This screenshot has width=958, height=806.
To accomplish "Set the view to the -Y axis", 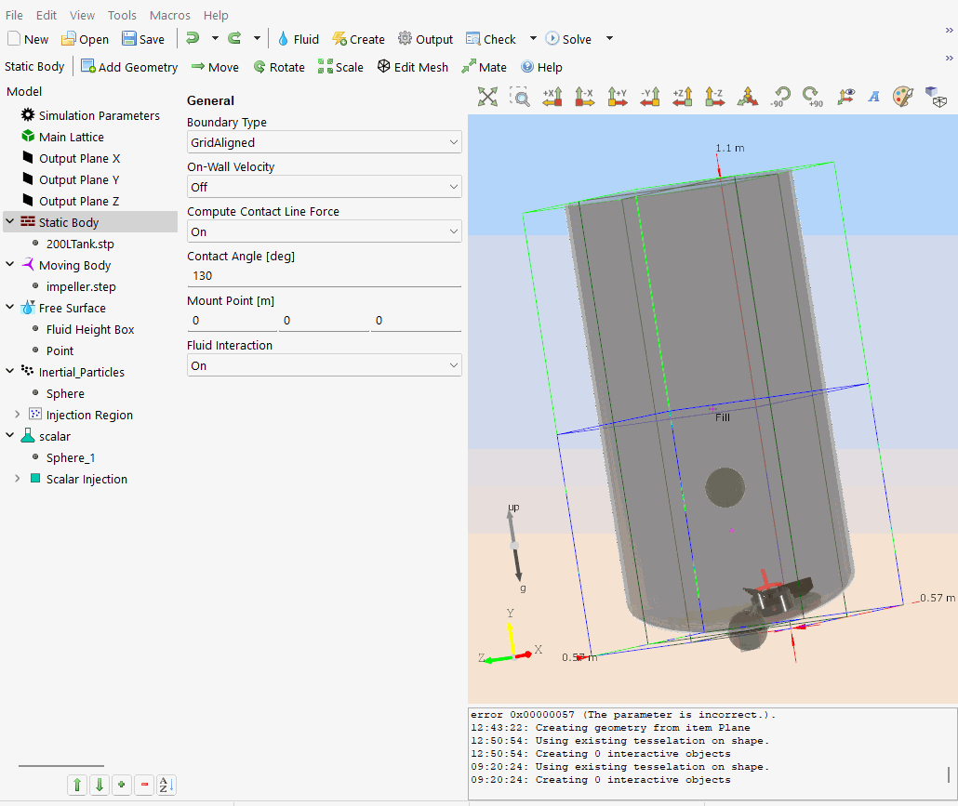I will (649, 97).
